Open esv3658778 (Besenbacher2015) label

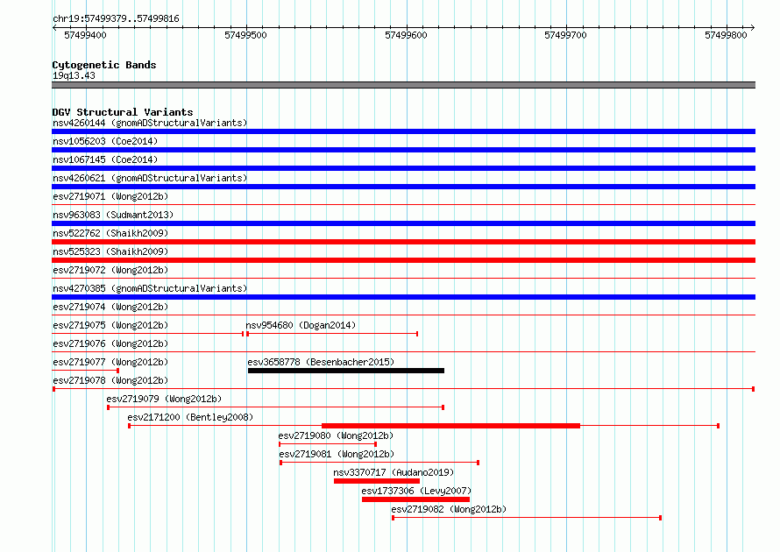click(x=321, y=362)
